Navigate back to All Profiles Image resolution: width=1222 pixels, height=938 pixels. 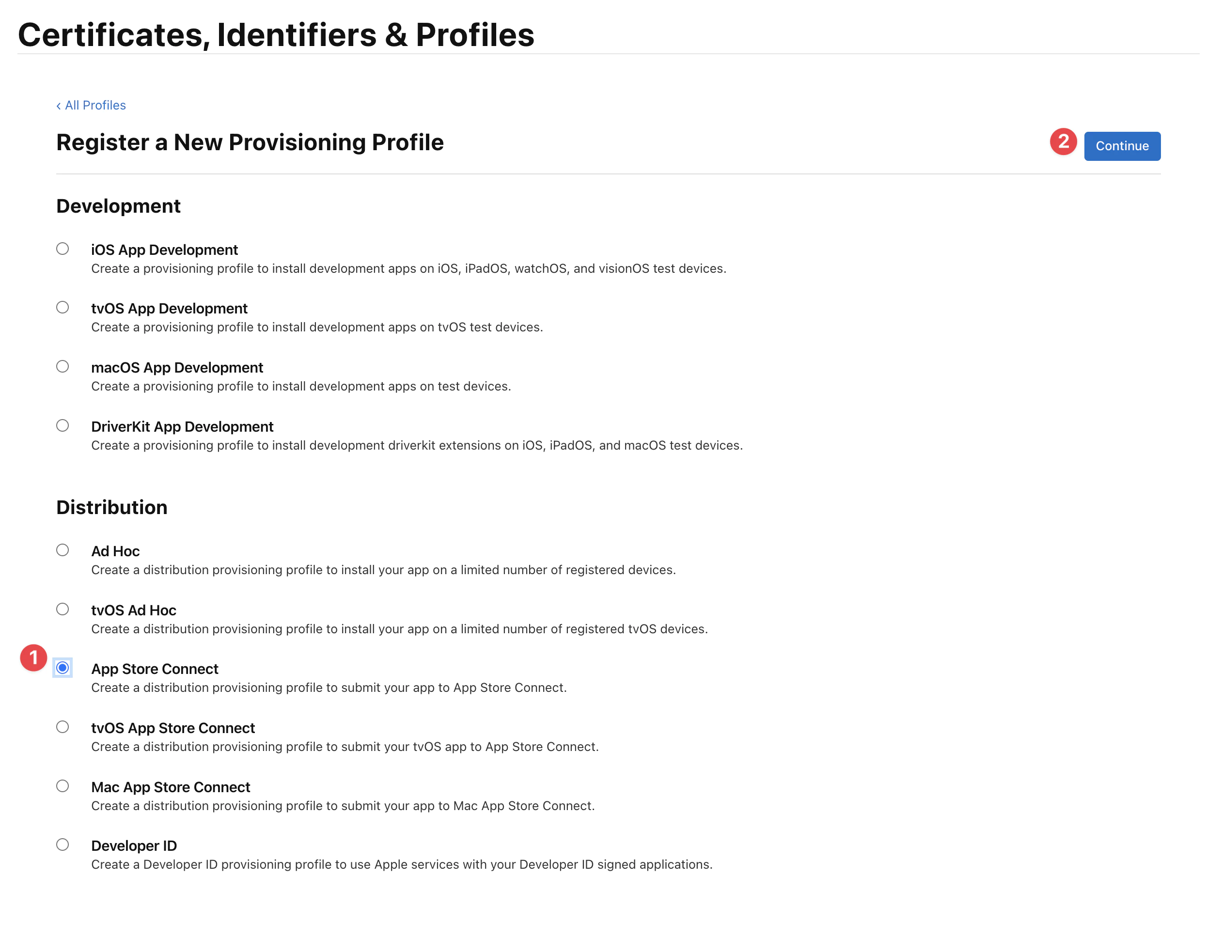pos(95,105)
